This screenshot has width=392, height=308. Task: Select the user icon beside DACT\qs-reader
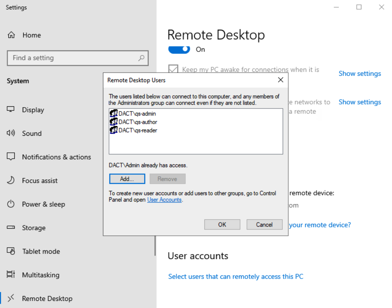click(114, 130)
